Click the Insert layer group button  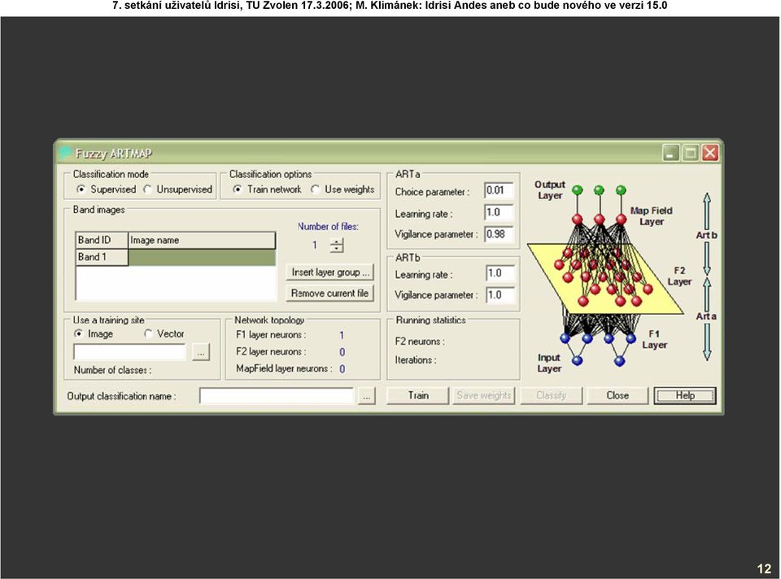tap(329, 272)
